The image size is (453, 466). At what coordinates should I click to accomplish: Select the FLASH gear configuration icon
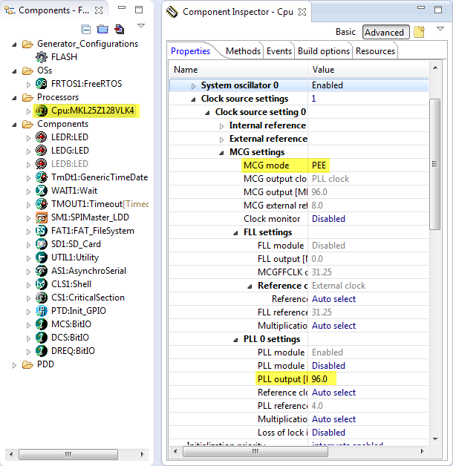coord(42,57)
